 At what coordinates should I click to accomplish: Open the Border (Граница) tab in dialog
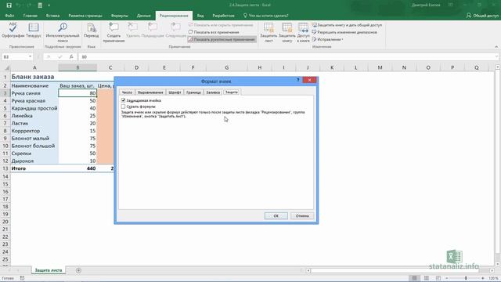(193, 92)
